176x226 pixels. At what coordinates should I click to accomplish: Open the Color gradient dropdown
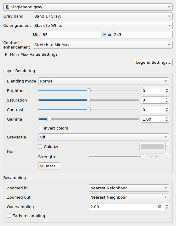[x=103, y=25]
